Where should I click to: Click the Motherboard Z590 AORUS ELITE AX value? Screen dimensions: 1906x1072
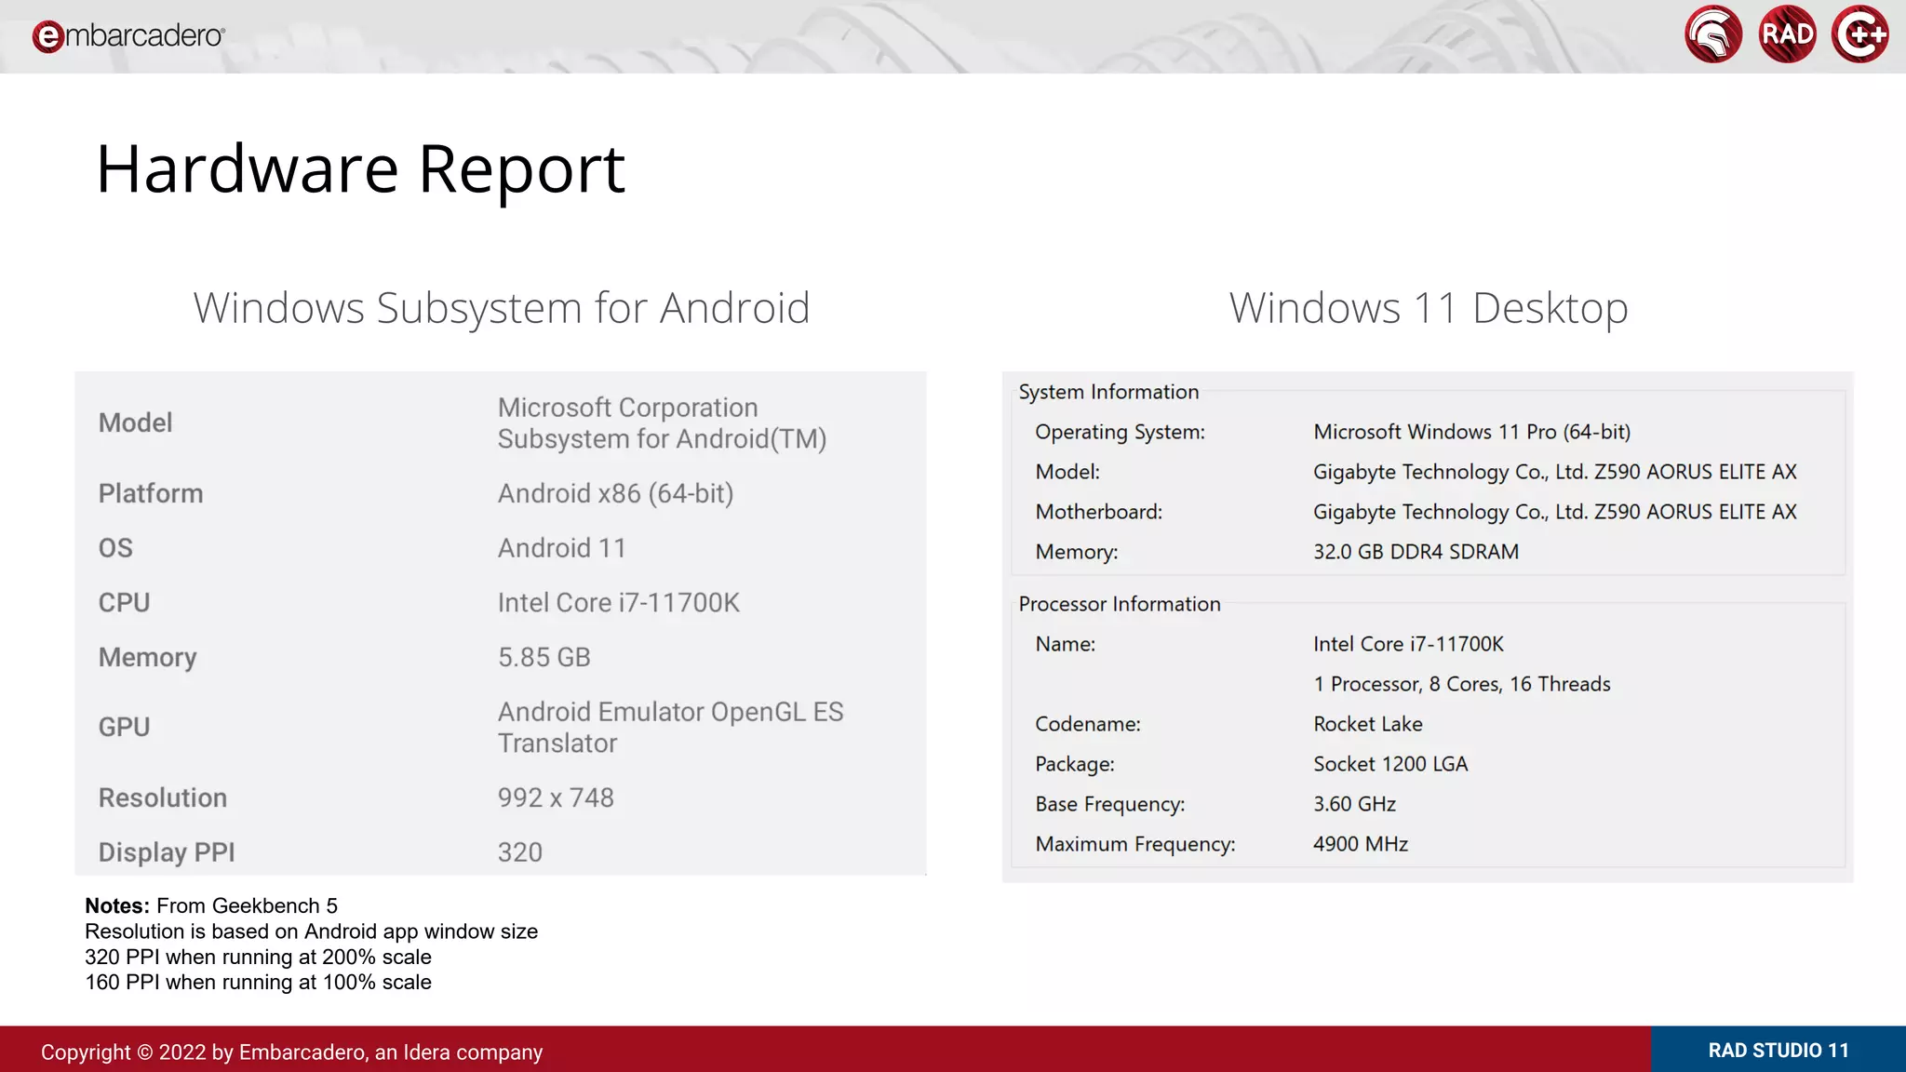click(x=1554, y=512)
